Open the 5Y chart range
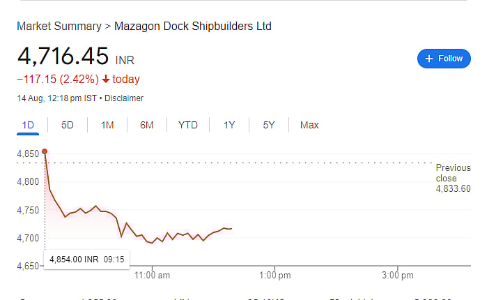Viewport: 503px width, 300px height. [269, 125]
